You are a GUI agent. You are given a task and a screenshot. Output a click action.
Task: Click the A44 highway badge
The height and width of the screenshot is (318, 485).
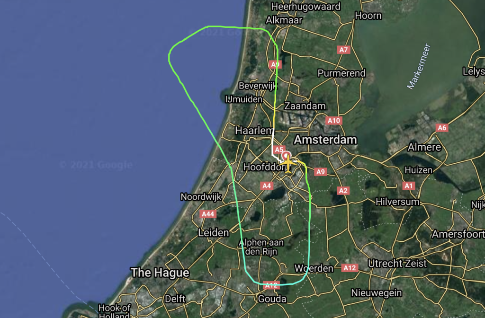(207, 214)
